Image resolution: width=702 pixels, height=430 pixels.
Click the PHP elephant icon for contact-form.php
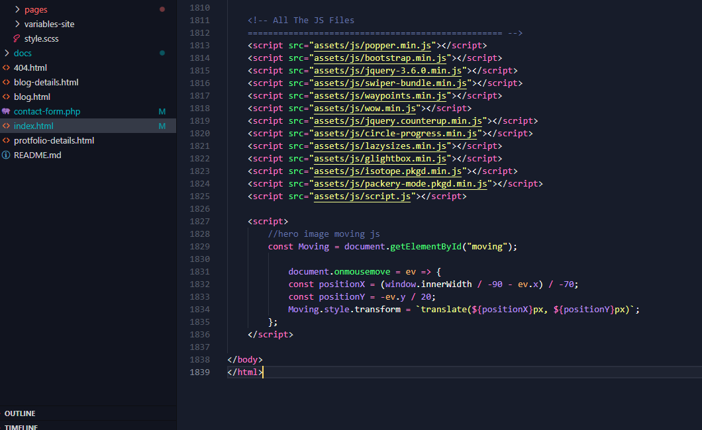coord(6,111)
